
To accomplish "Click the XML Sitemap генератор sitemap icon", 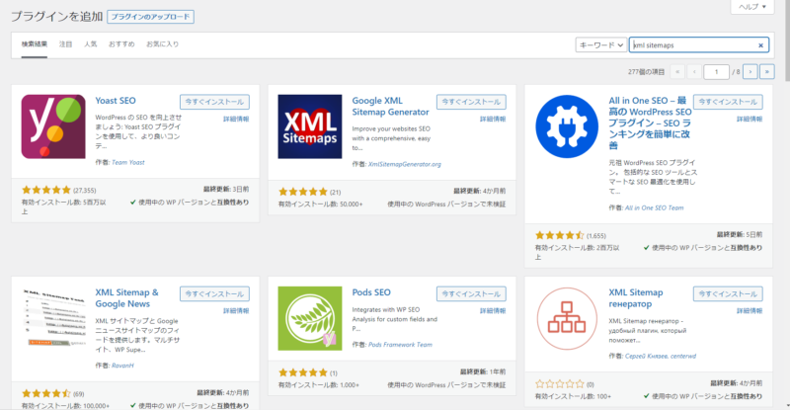I will (x=567, y=318).
